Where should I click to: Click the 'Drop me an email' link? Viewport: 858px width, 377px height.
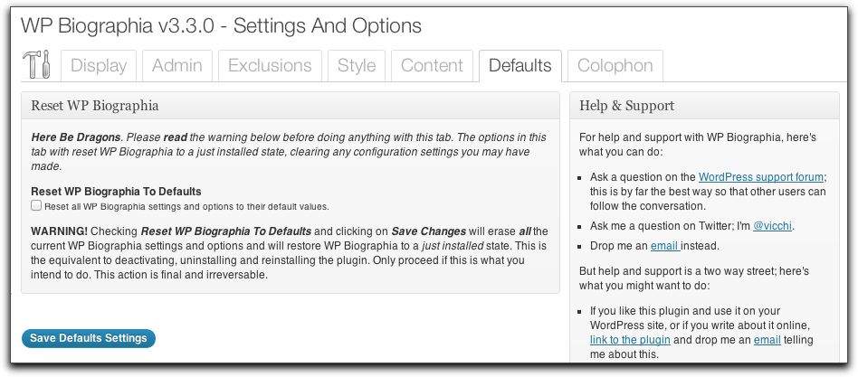[663, 247]
